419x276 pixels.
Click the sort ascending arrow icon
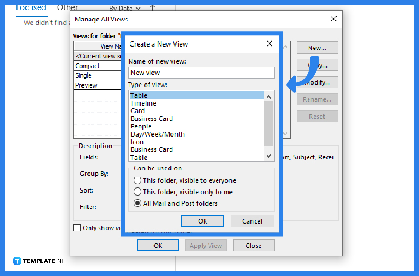point(151,8)
